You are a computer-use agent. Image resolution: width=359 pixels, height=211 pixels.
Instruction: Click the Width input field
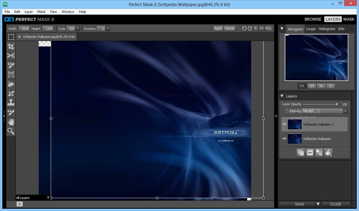pyautogui.click(x=24, y=28)
